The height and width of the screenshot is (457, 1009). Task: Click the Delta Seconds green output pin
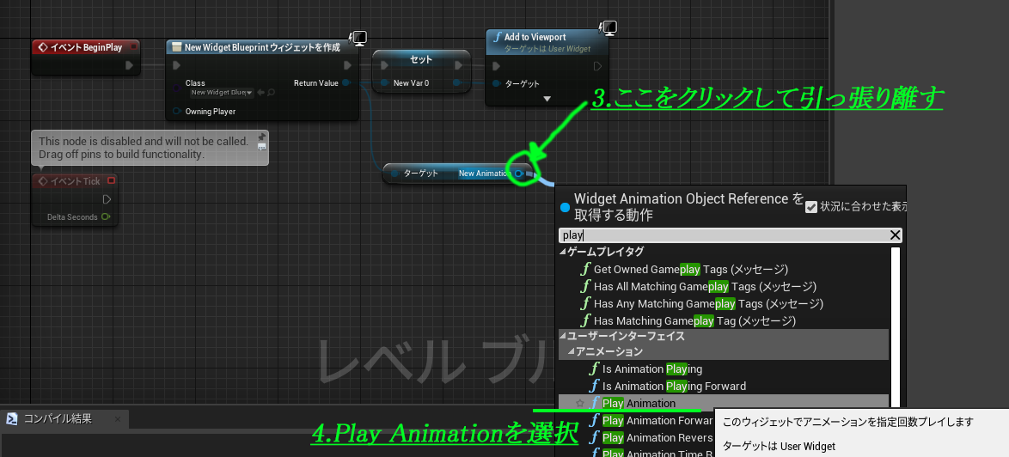click(106, 217)
